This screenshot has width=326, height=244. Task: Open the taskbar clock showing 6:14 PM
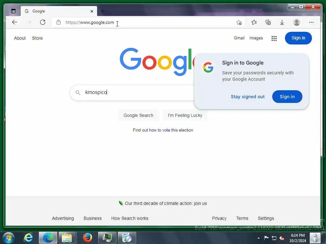pyautogui.click(x=298, y=238)
